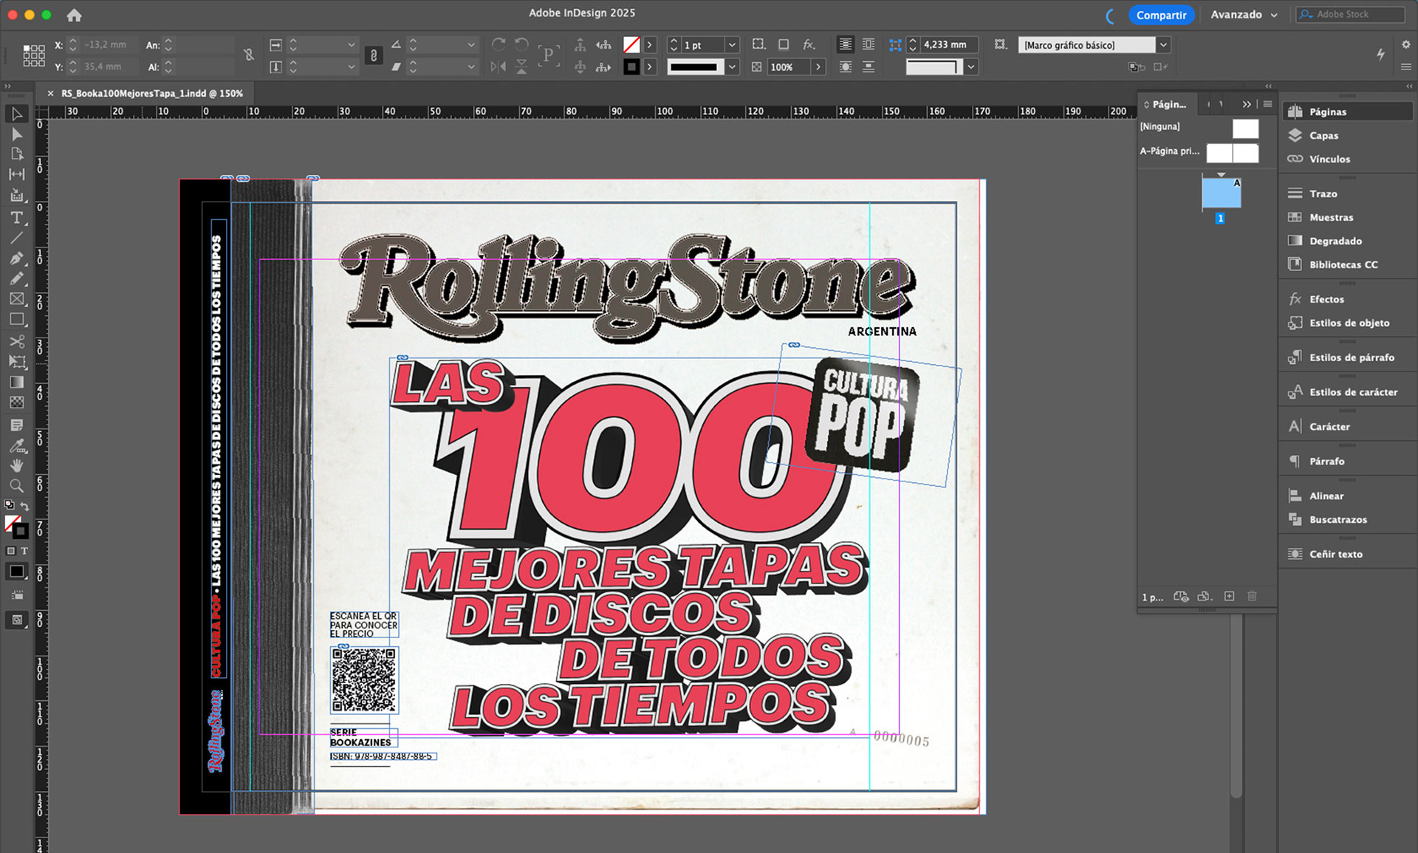Select the Eyedropper tool
Screen dimensions: 1418x853
[16, 445]
